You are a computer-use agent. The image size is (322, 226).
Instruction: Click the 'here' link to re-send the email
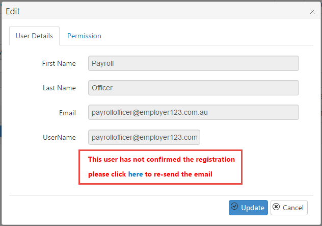(x=136, y=174)
